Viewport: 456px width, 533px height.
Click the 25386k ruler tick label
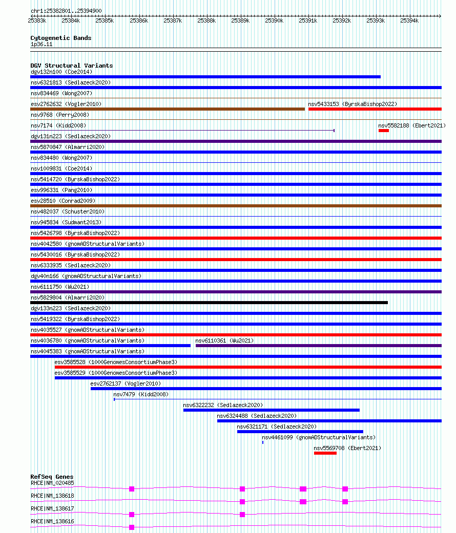point(139,20)
